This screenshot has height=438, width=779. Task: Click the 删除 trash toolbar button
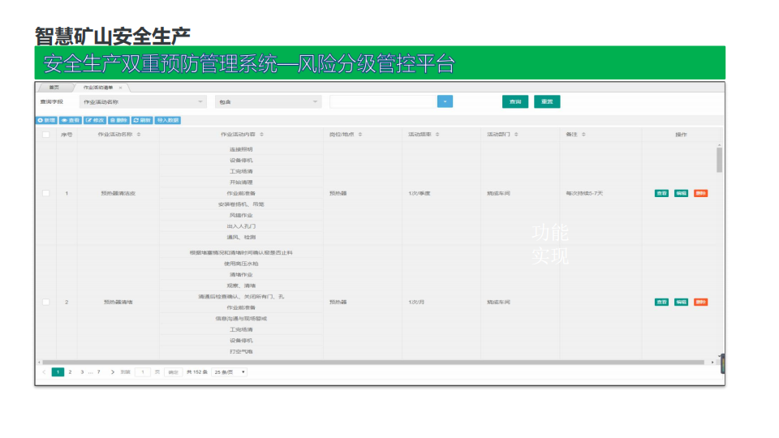(x=118, y=120)
